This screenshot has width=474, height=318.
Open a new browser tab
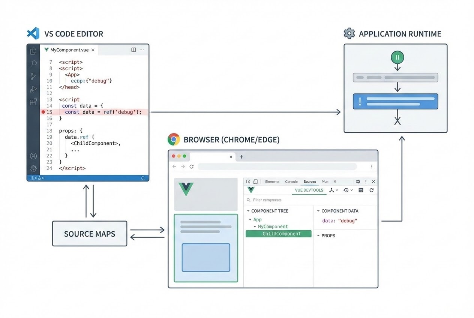(x=241, y=157)
